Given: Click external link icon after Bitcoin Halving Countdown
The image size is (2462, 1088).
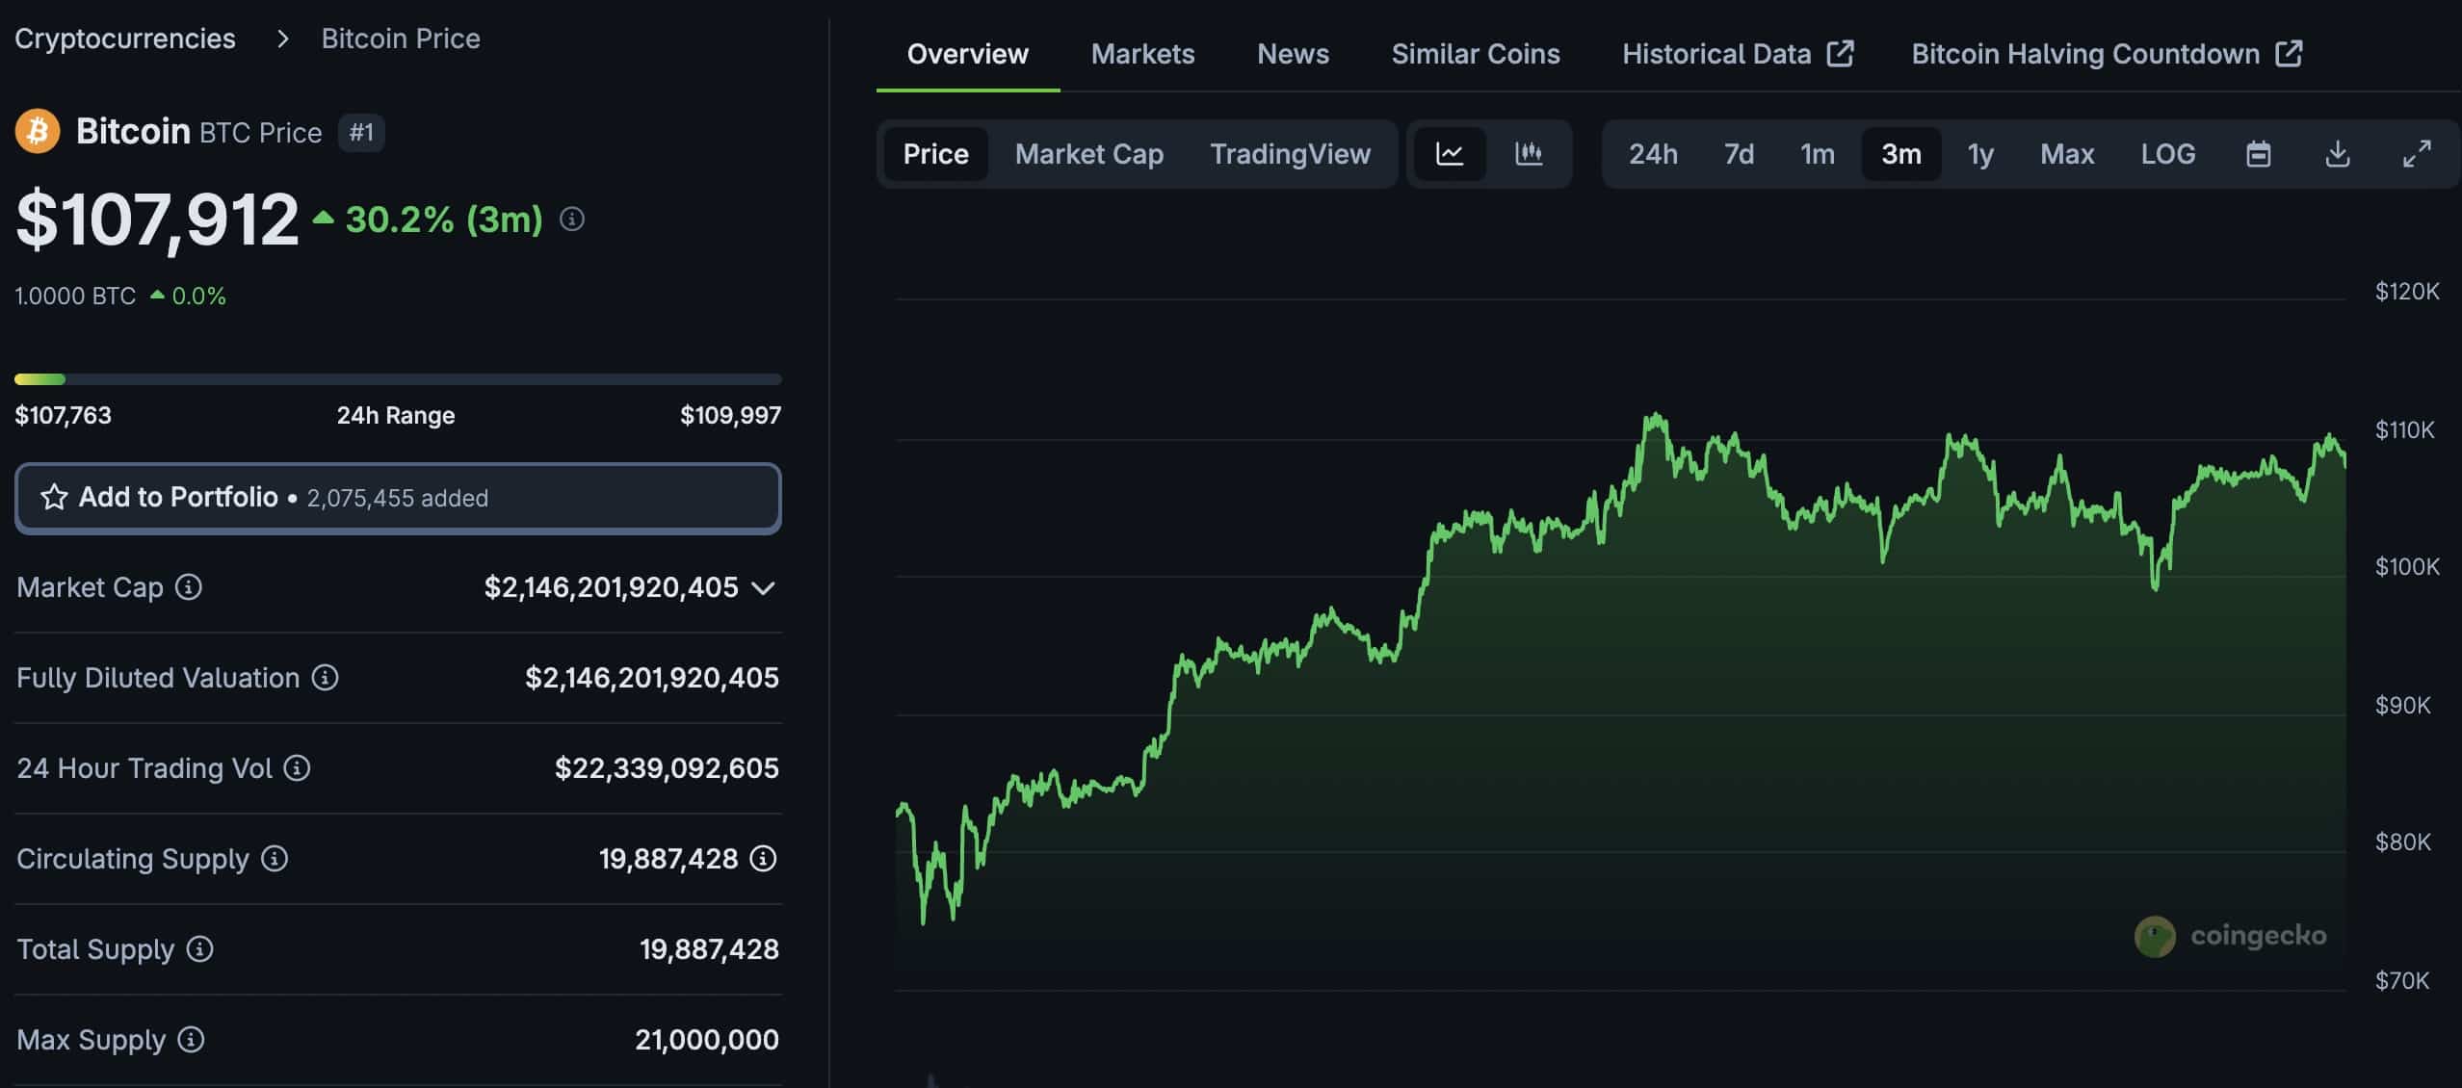Looking at the screenshot, I should 2290,53.
